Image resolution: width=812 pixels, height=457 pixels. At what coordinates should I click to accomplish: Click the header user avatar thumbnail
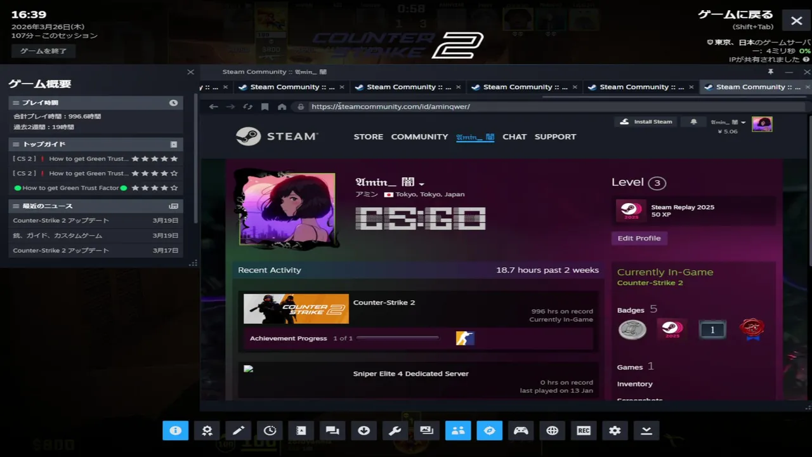point(762,124)
